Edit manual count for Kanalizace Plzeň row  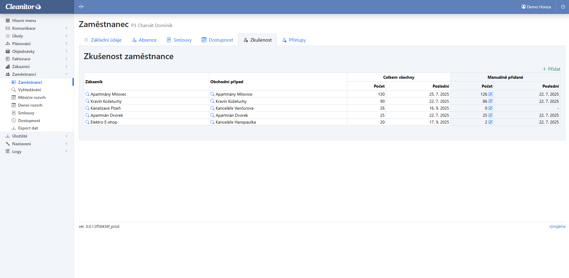click(491, 108)
